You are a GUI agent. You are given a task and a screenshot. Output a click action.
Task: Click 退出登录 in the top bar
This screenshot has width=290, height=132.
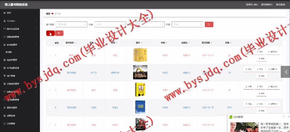click(x=281, y=5)
